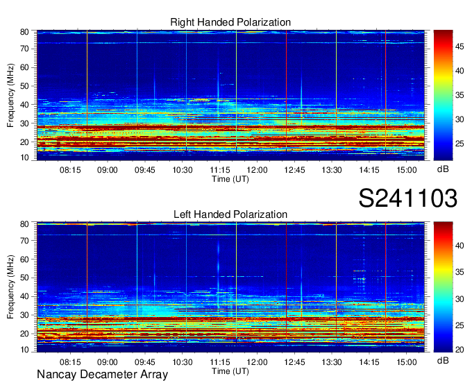
Task: Click the 10:30 tick label under lower plot
Action: click(x=183, y=362)
